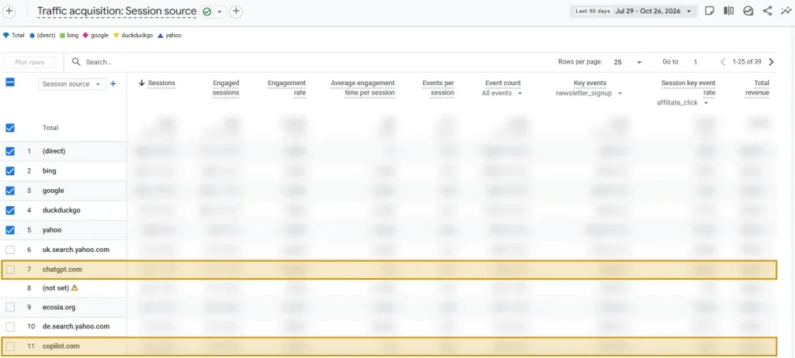Check the copilot.com row checkbox

pos(9,346)
